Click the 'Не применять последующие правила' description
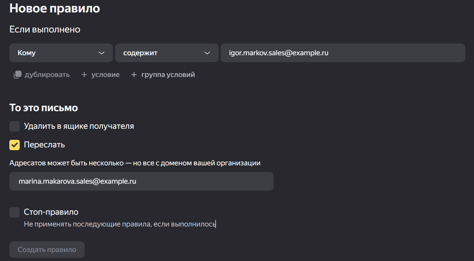The height and width of the screenshot is (261, 474). [x=120, y=224]
